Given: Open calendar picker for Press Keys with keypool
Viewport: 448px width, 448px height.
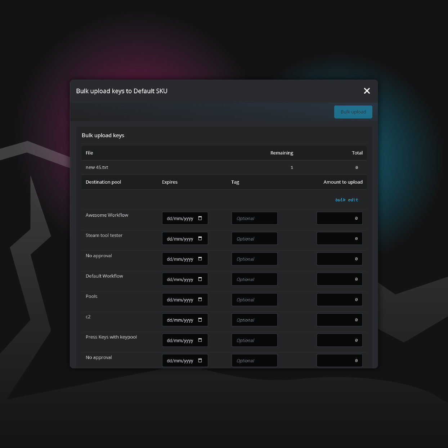Looking at the screenshot, I should [200, 340].
